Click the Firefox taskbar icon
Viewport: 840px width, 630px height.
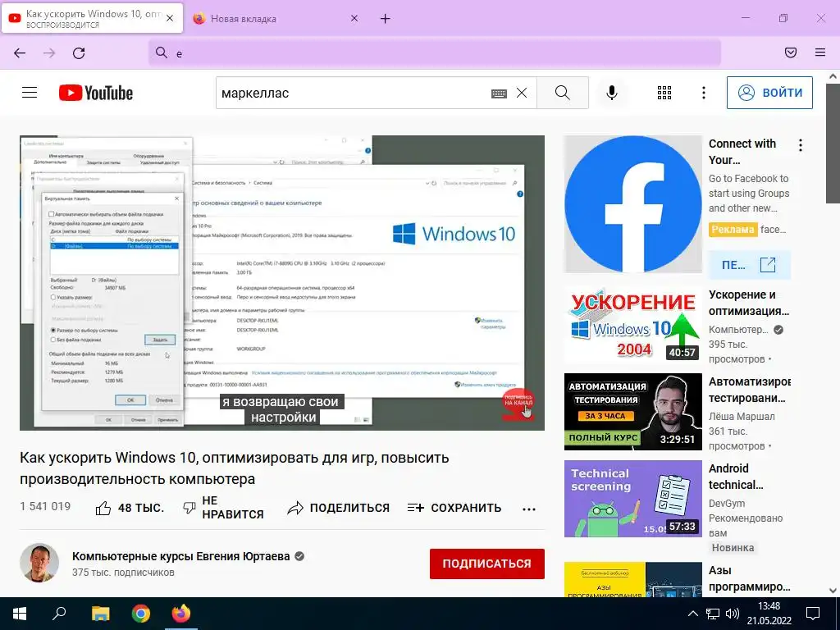(181, 614)
